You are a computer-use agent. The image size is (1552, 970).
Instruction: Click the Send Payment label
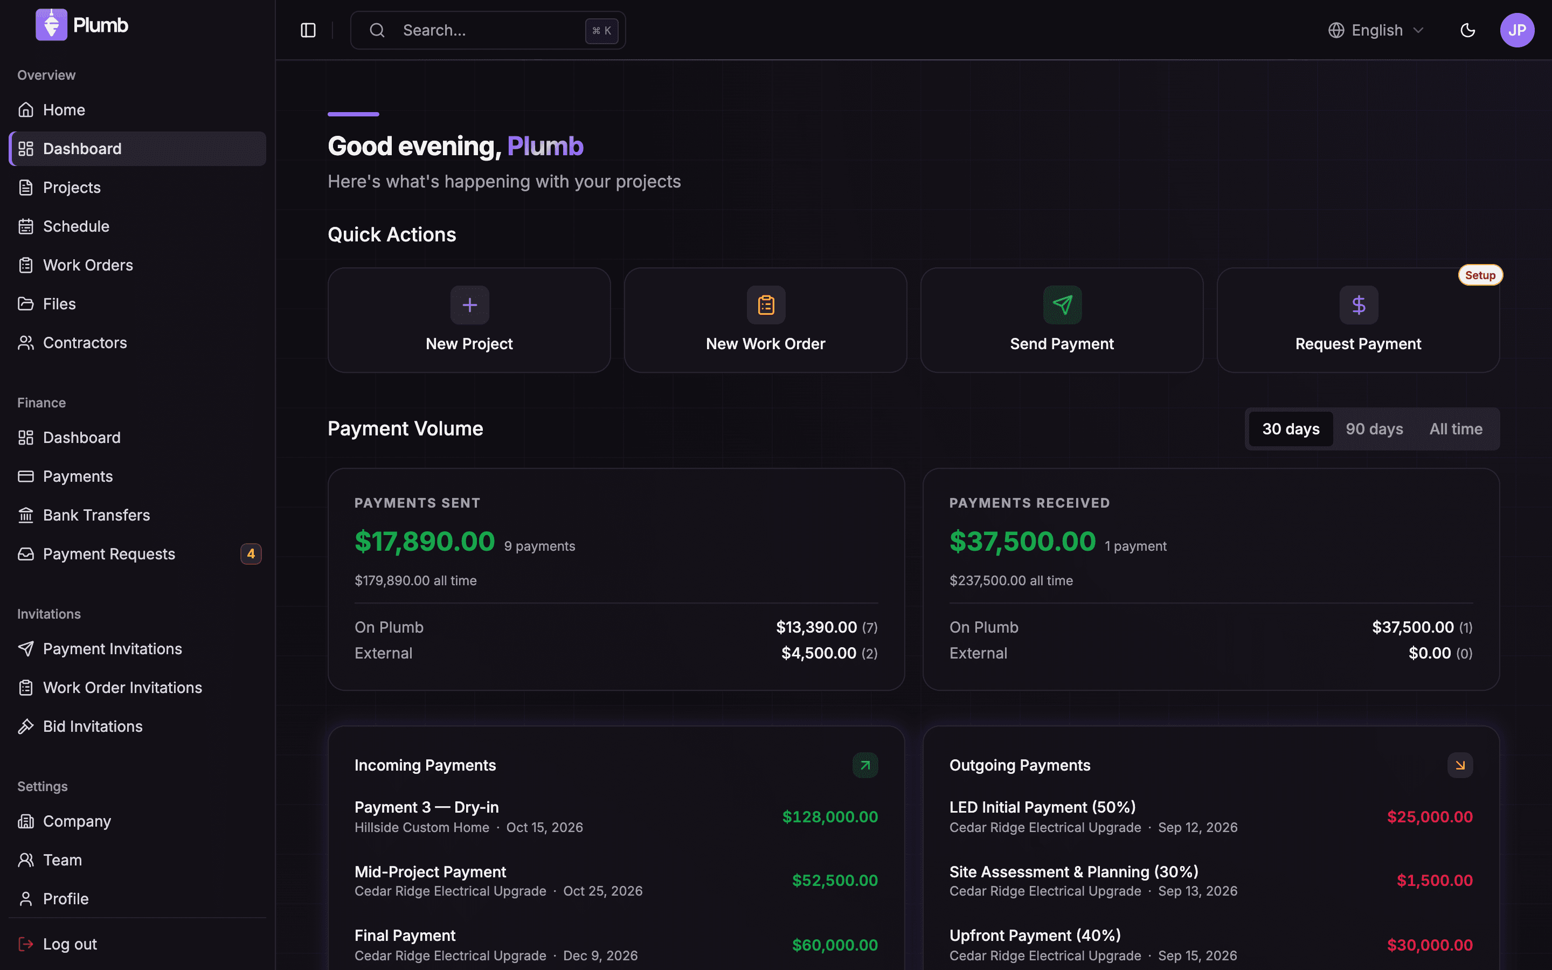1062,344
